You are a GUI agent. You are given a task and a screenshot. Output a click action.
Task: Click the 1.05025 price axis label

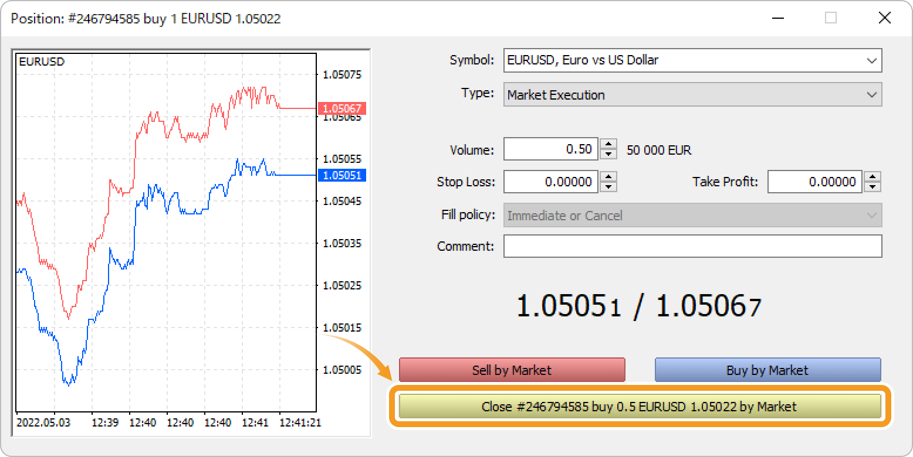342,285
